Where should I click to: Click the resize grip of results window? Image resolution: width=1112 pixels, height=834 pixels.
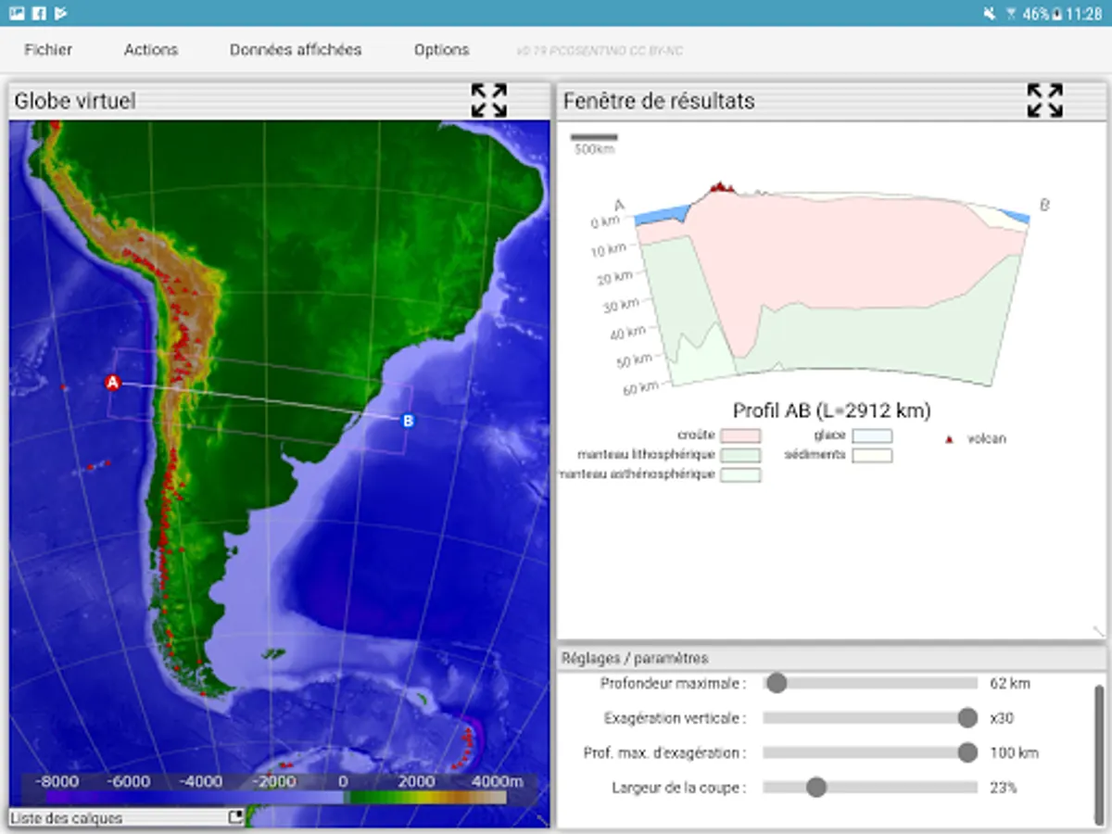click(1099, 631)
